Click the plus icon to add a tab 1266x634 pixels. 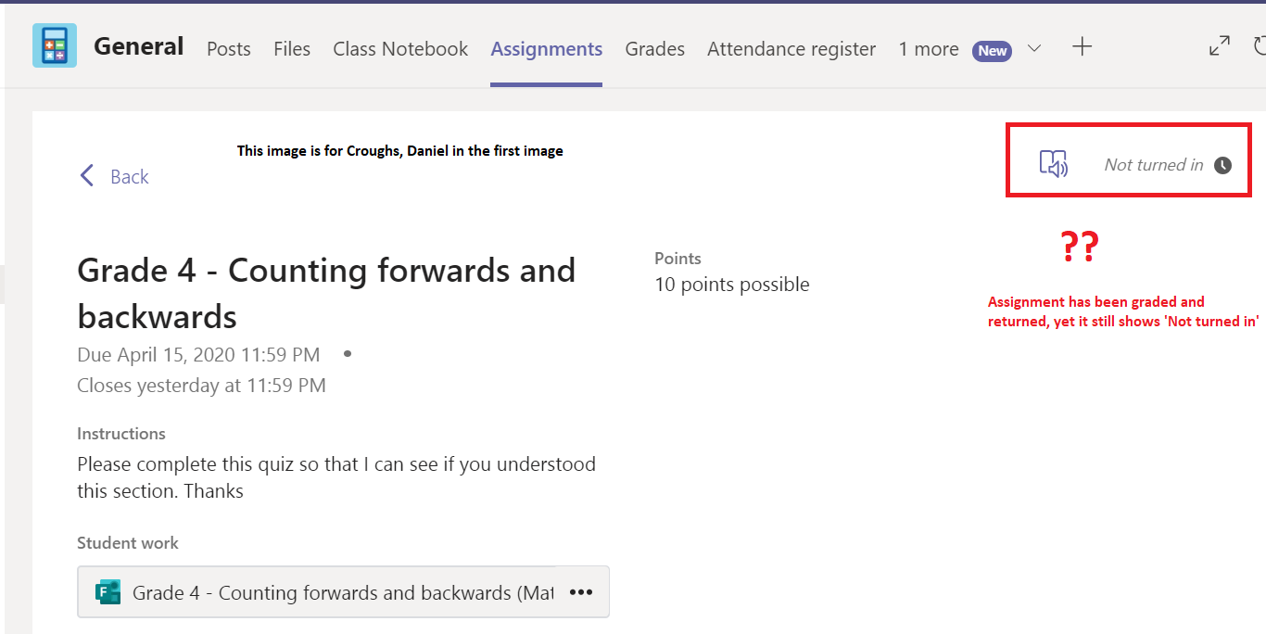[1082, 47]
